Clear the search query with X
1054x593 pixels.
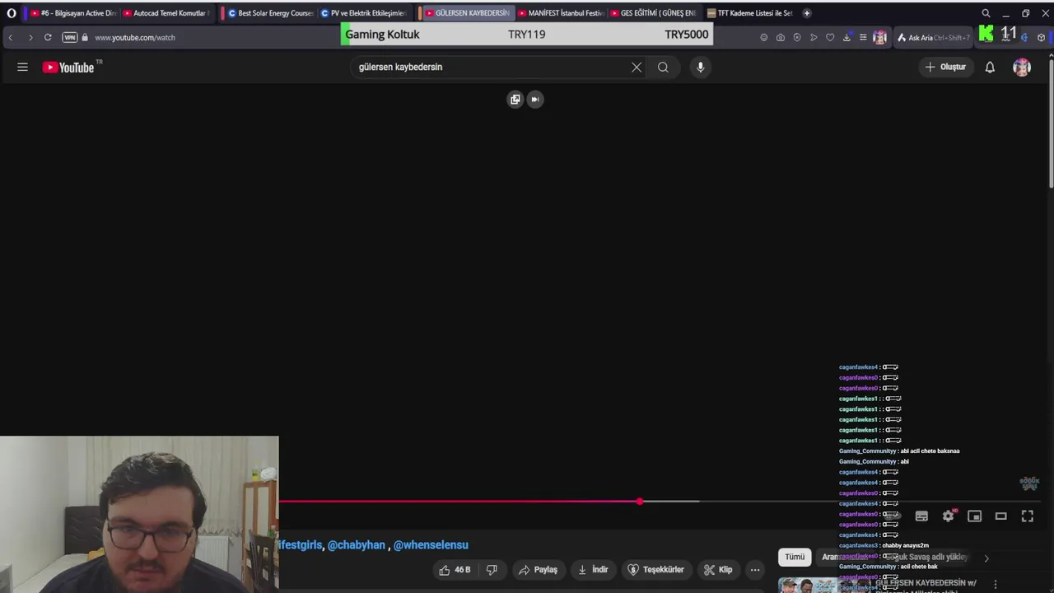coord(637,68)
